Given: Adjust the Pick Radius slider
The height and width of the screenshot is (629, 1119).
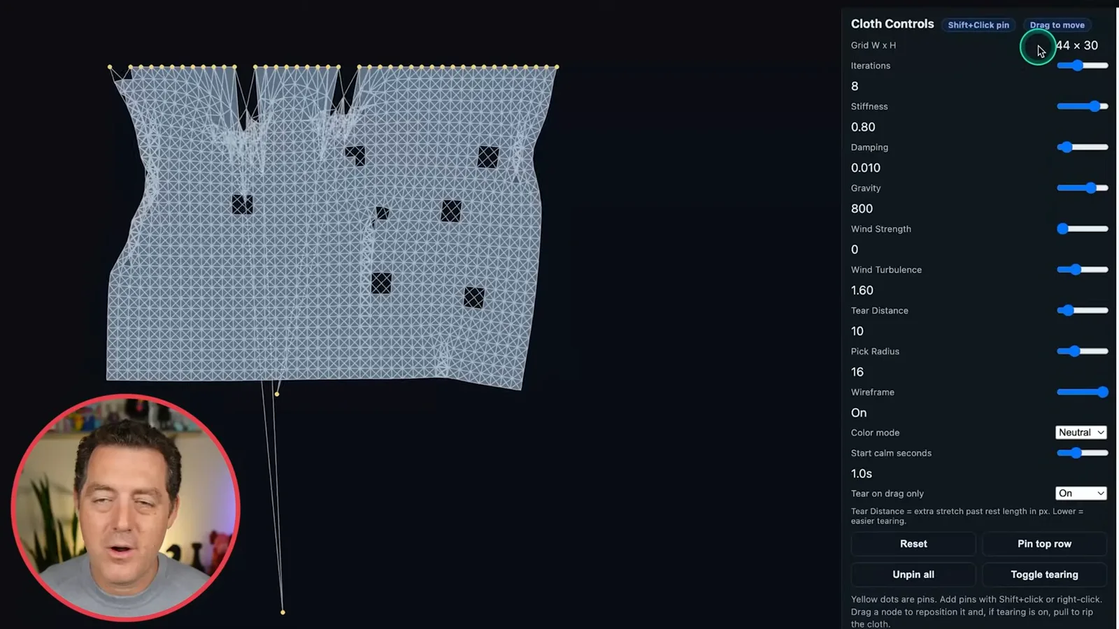Looking at the screenshot, I should [1083, 352].
